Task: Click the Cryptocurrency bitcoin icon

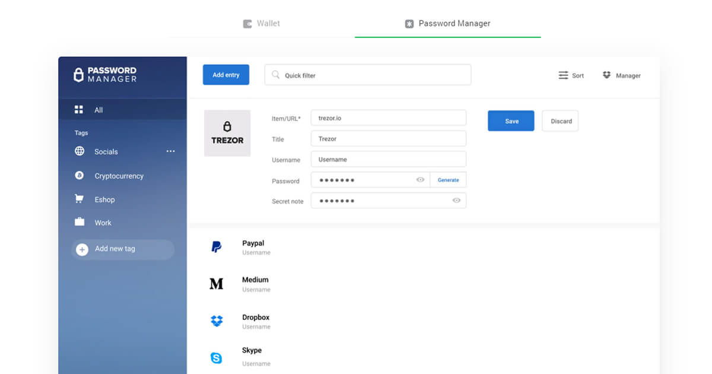Action: [79, 176]
